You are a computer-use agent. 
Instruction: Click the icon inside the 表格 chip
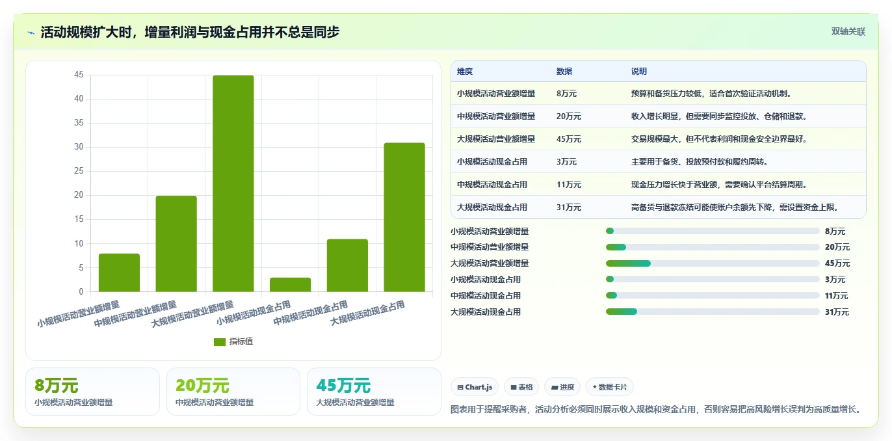tap(514, 387)
